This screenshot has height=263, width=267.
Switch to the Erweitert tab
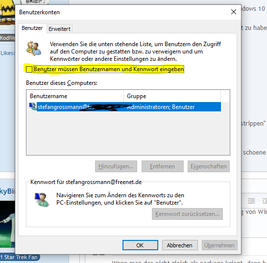(x=59, y=29)
